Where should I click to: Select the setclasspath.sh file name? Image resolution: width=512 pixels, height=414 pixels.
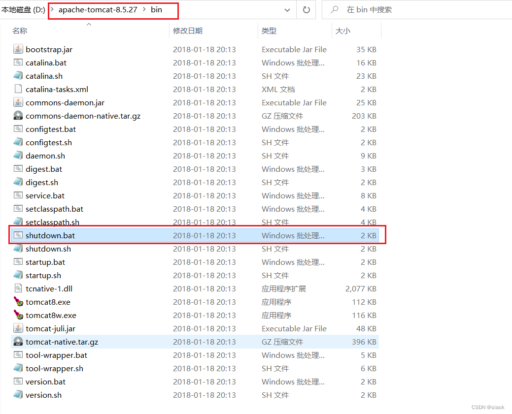pyautogui.click(x=52, y=222)
